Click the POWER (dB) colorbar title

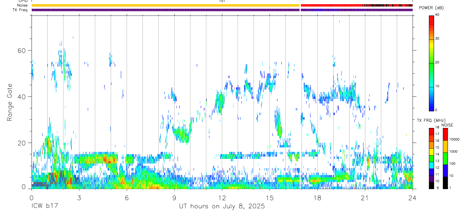click(x=431, y=8)
